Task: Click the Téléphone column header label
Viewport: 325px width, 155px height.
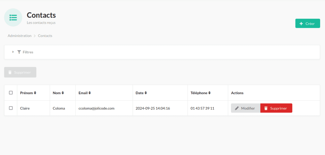Action: coord(199,93)
